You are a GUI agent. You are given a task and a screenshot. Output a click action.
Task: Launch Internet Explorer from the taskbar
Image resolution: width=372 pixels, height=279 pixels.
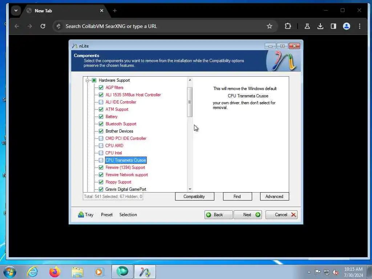pyautogui.click(x=32, y=272)
